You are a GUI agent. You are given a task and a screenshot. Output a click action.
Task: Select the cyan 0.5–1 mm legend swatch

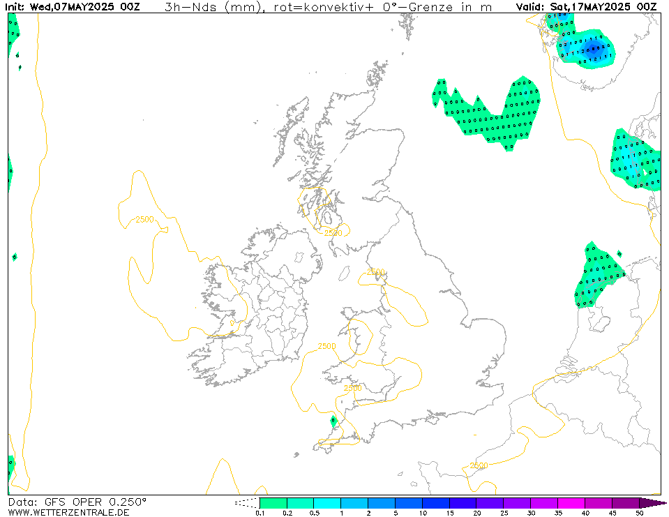pos(328,503)
